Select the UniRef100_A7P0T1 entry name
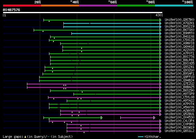Viewport: 196px width, 139px height. click(179, 54)
